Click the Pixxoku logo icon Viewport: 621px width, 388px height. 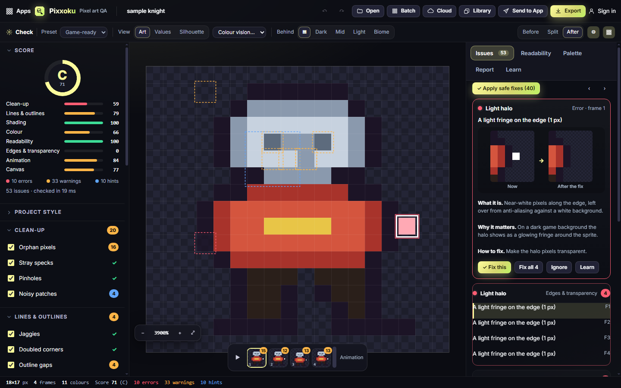(x=40, y=11)
